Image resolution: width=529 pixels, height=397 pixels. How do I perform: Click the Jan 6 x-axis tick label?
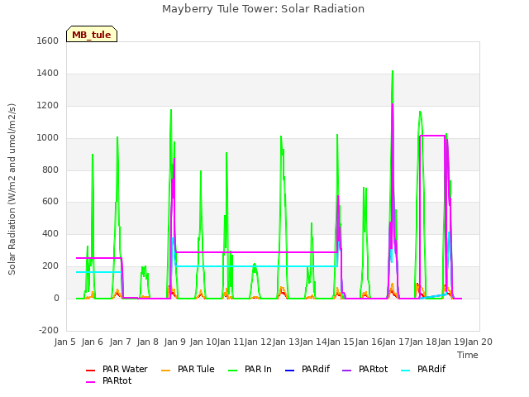[x=92, y=342]
